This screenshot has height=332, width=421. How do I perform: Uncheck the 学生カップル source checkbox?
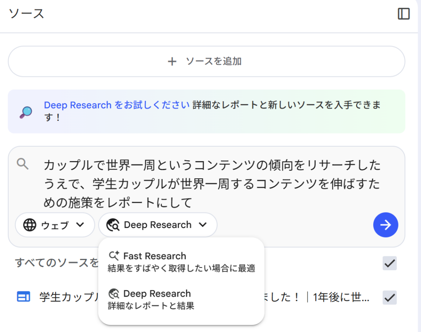coord(389,297)
